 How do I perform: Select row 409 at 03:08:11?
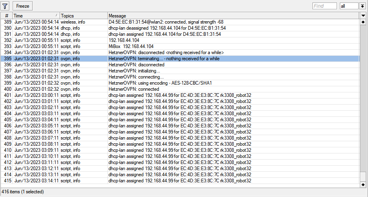[180, 144]
